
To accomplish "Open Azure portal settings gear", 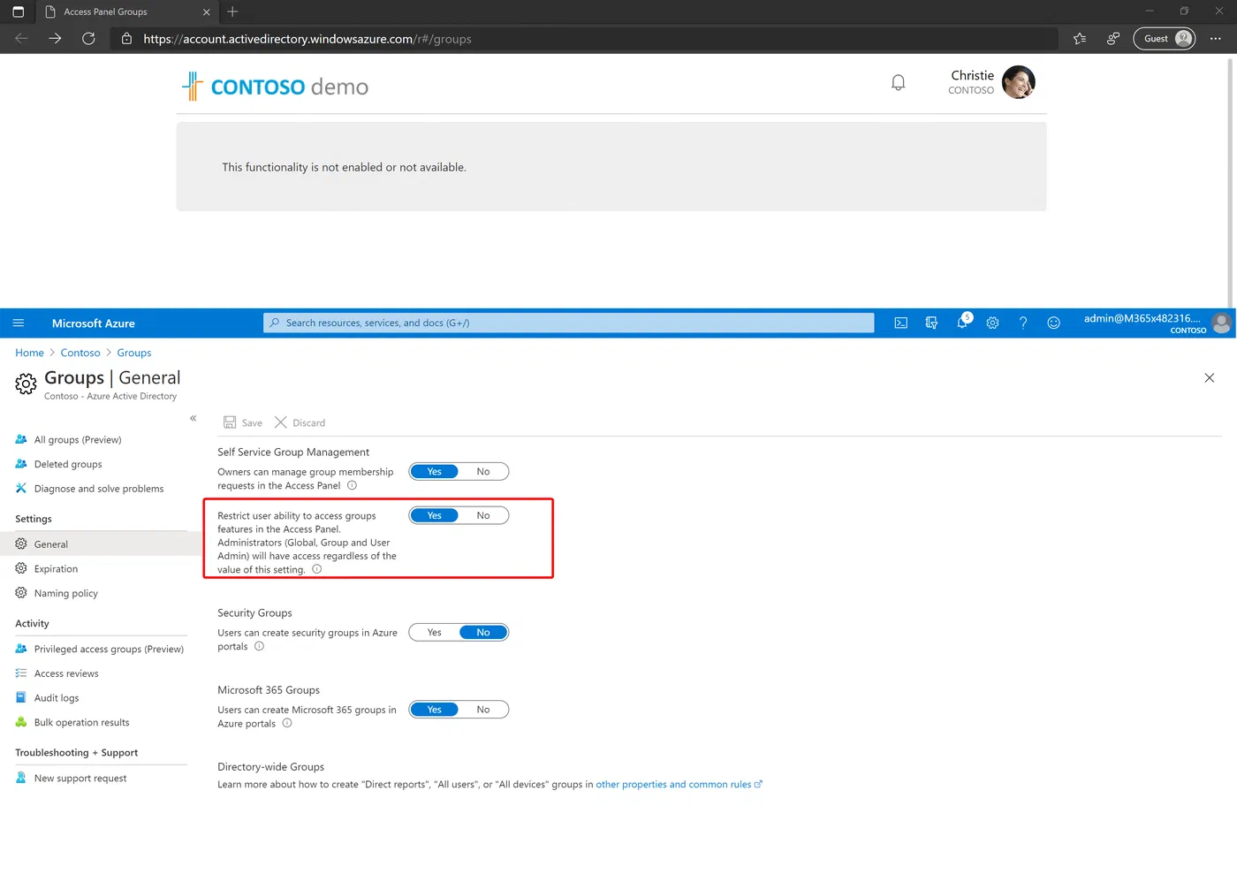I will tap(992, 323).
